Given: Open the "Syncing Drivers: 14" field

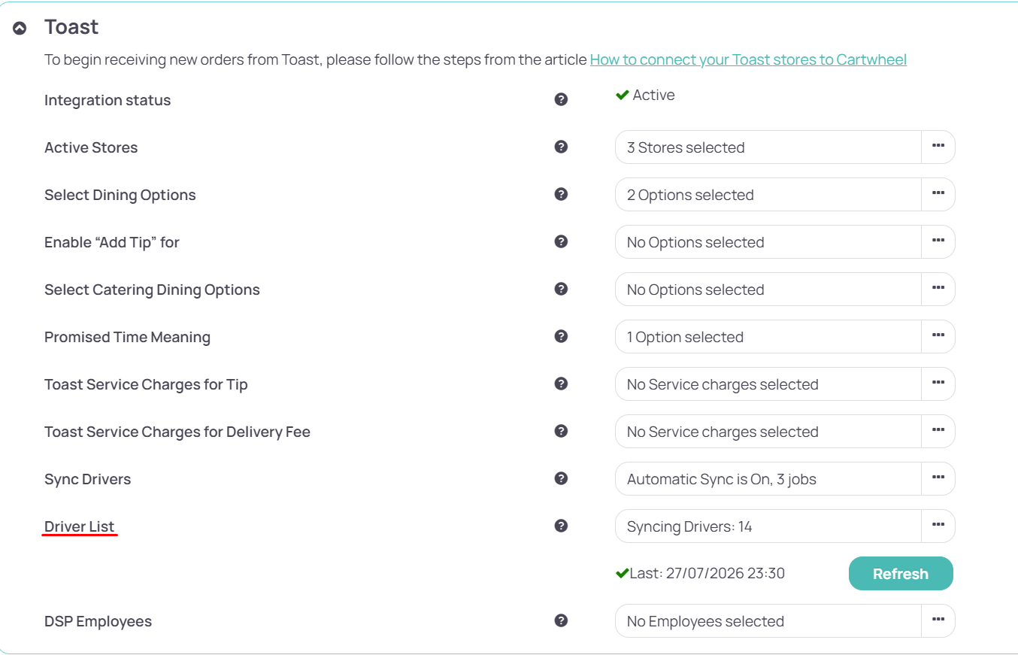Looking at the screenshot, I should 768,526.
